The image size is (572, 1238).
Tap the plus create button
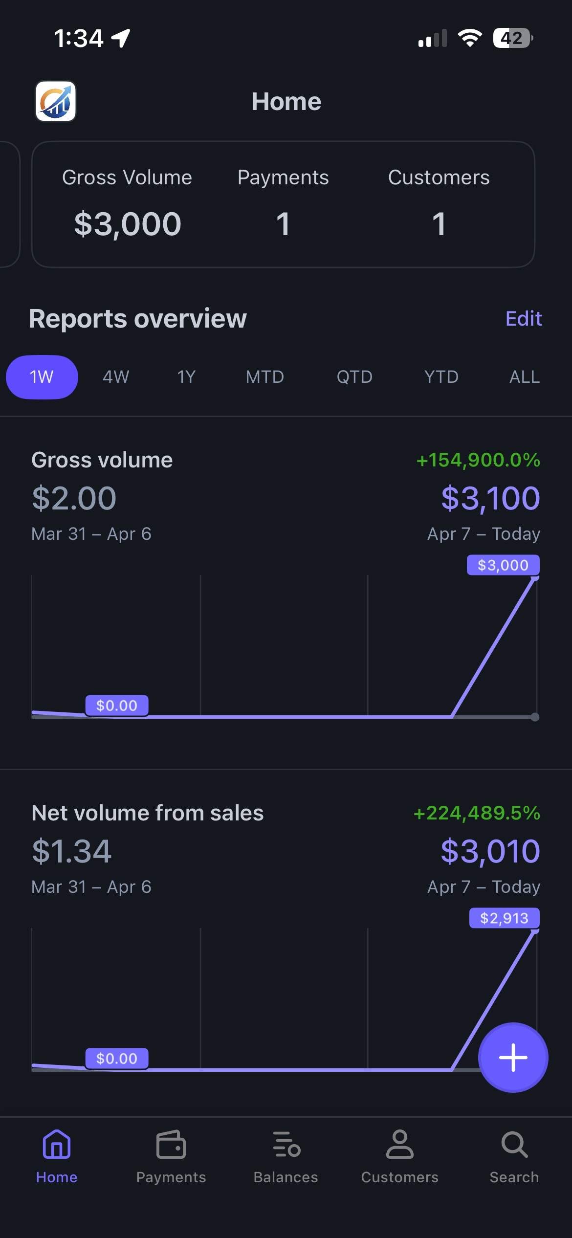point(513,1057)
